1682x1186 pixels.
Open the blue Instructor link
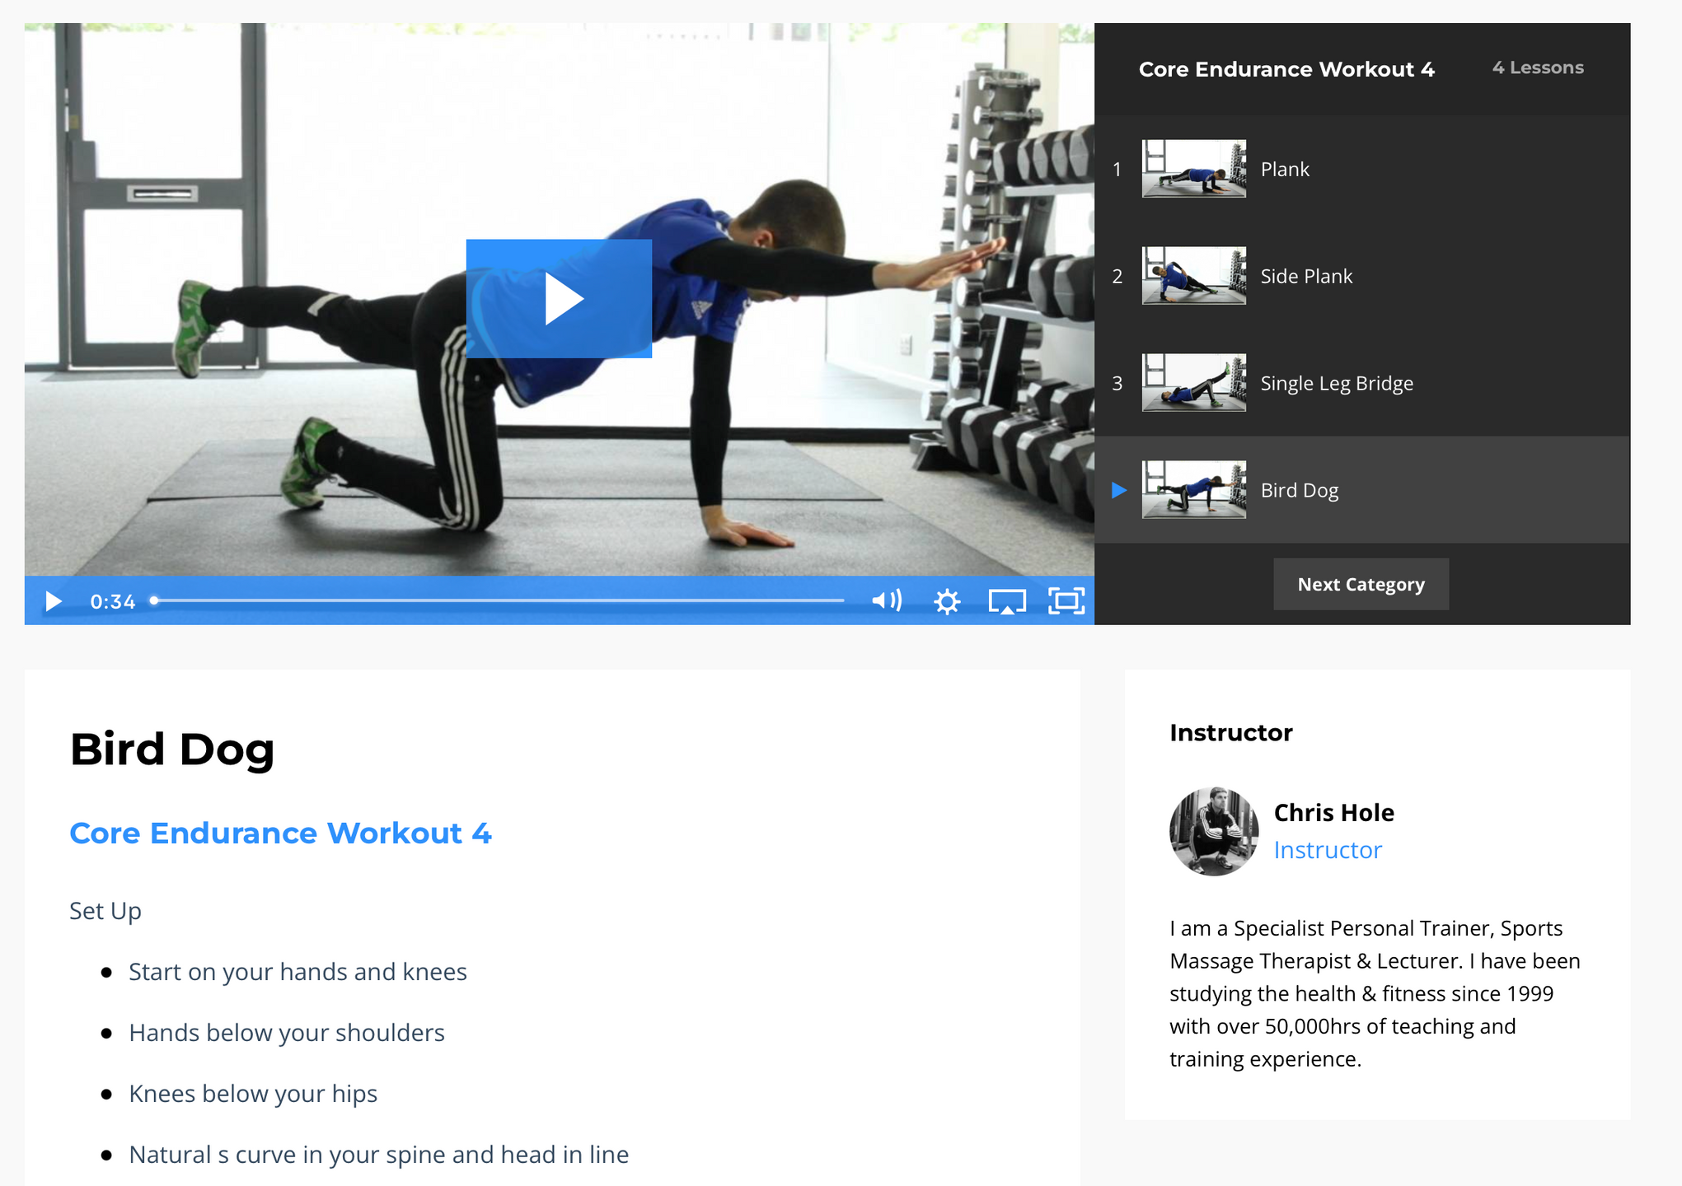click(x=1327, y=849)
